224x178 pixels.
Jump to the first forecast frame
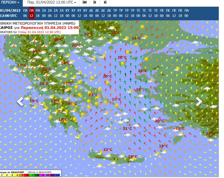point(85,3)
